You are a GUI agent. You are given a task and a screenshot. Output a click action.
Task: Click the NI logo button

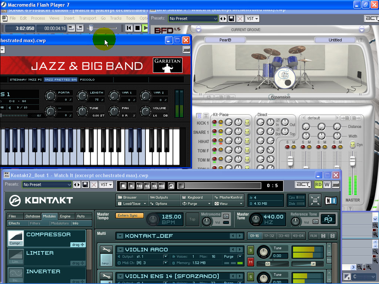pos(331,201)
